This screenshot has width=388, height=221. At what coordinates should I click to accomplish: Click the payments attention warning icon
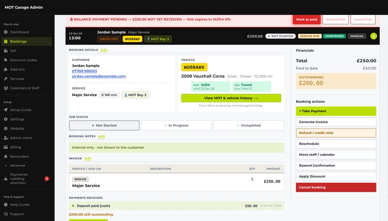(x=6, y=179)
